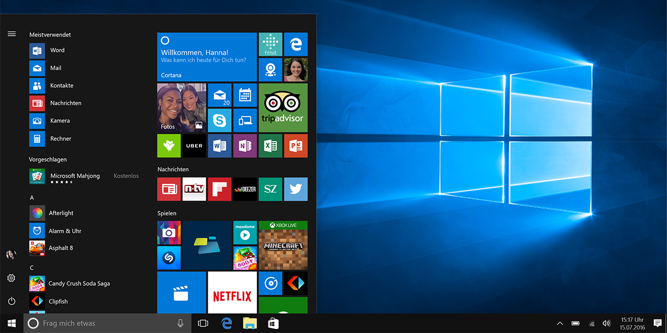Open the power options button
Viewport: 667px width, 333px height.
(11, 301)
